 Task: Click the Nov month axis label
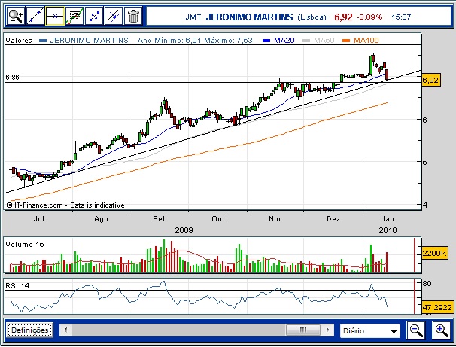275,219
